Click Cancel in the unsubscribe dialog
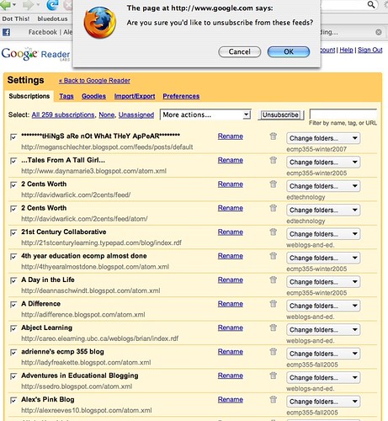This screenshot has width=388, height=421. pyautogui.click(x=239, y=52)
